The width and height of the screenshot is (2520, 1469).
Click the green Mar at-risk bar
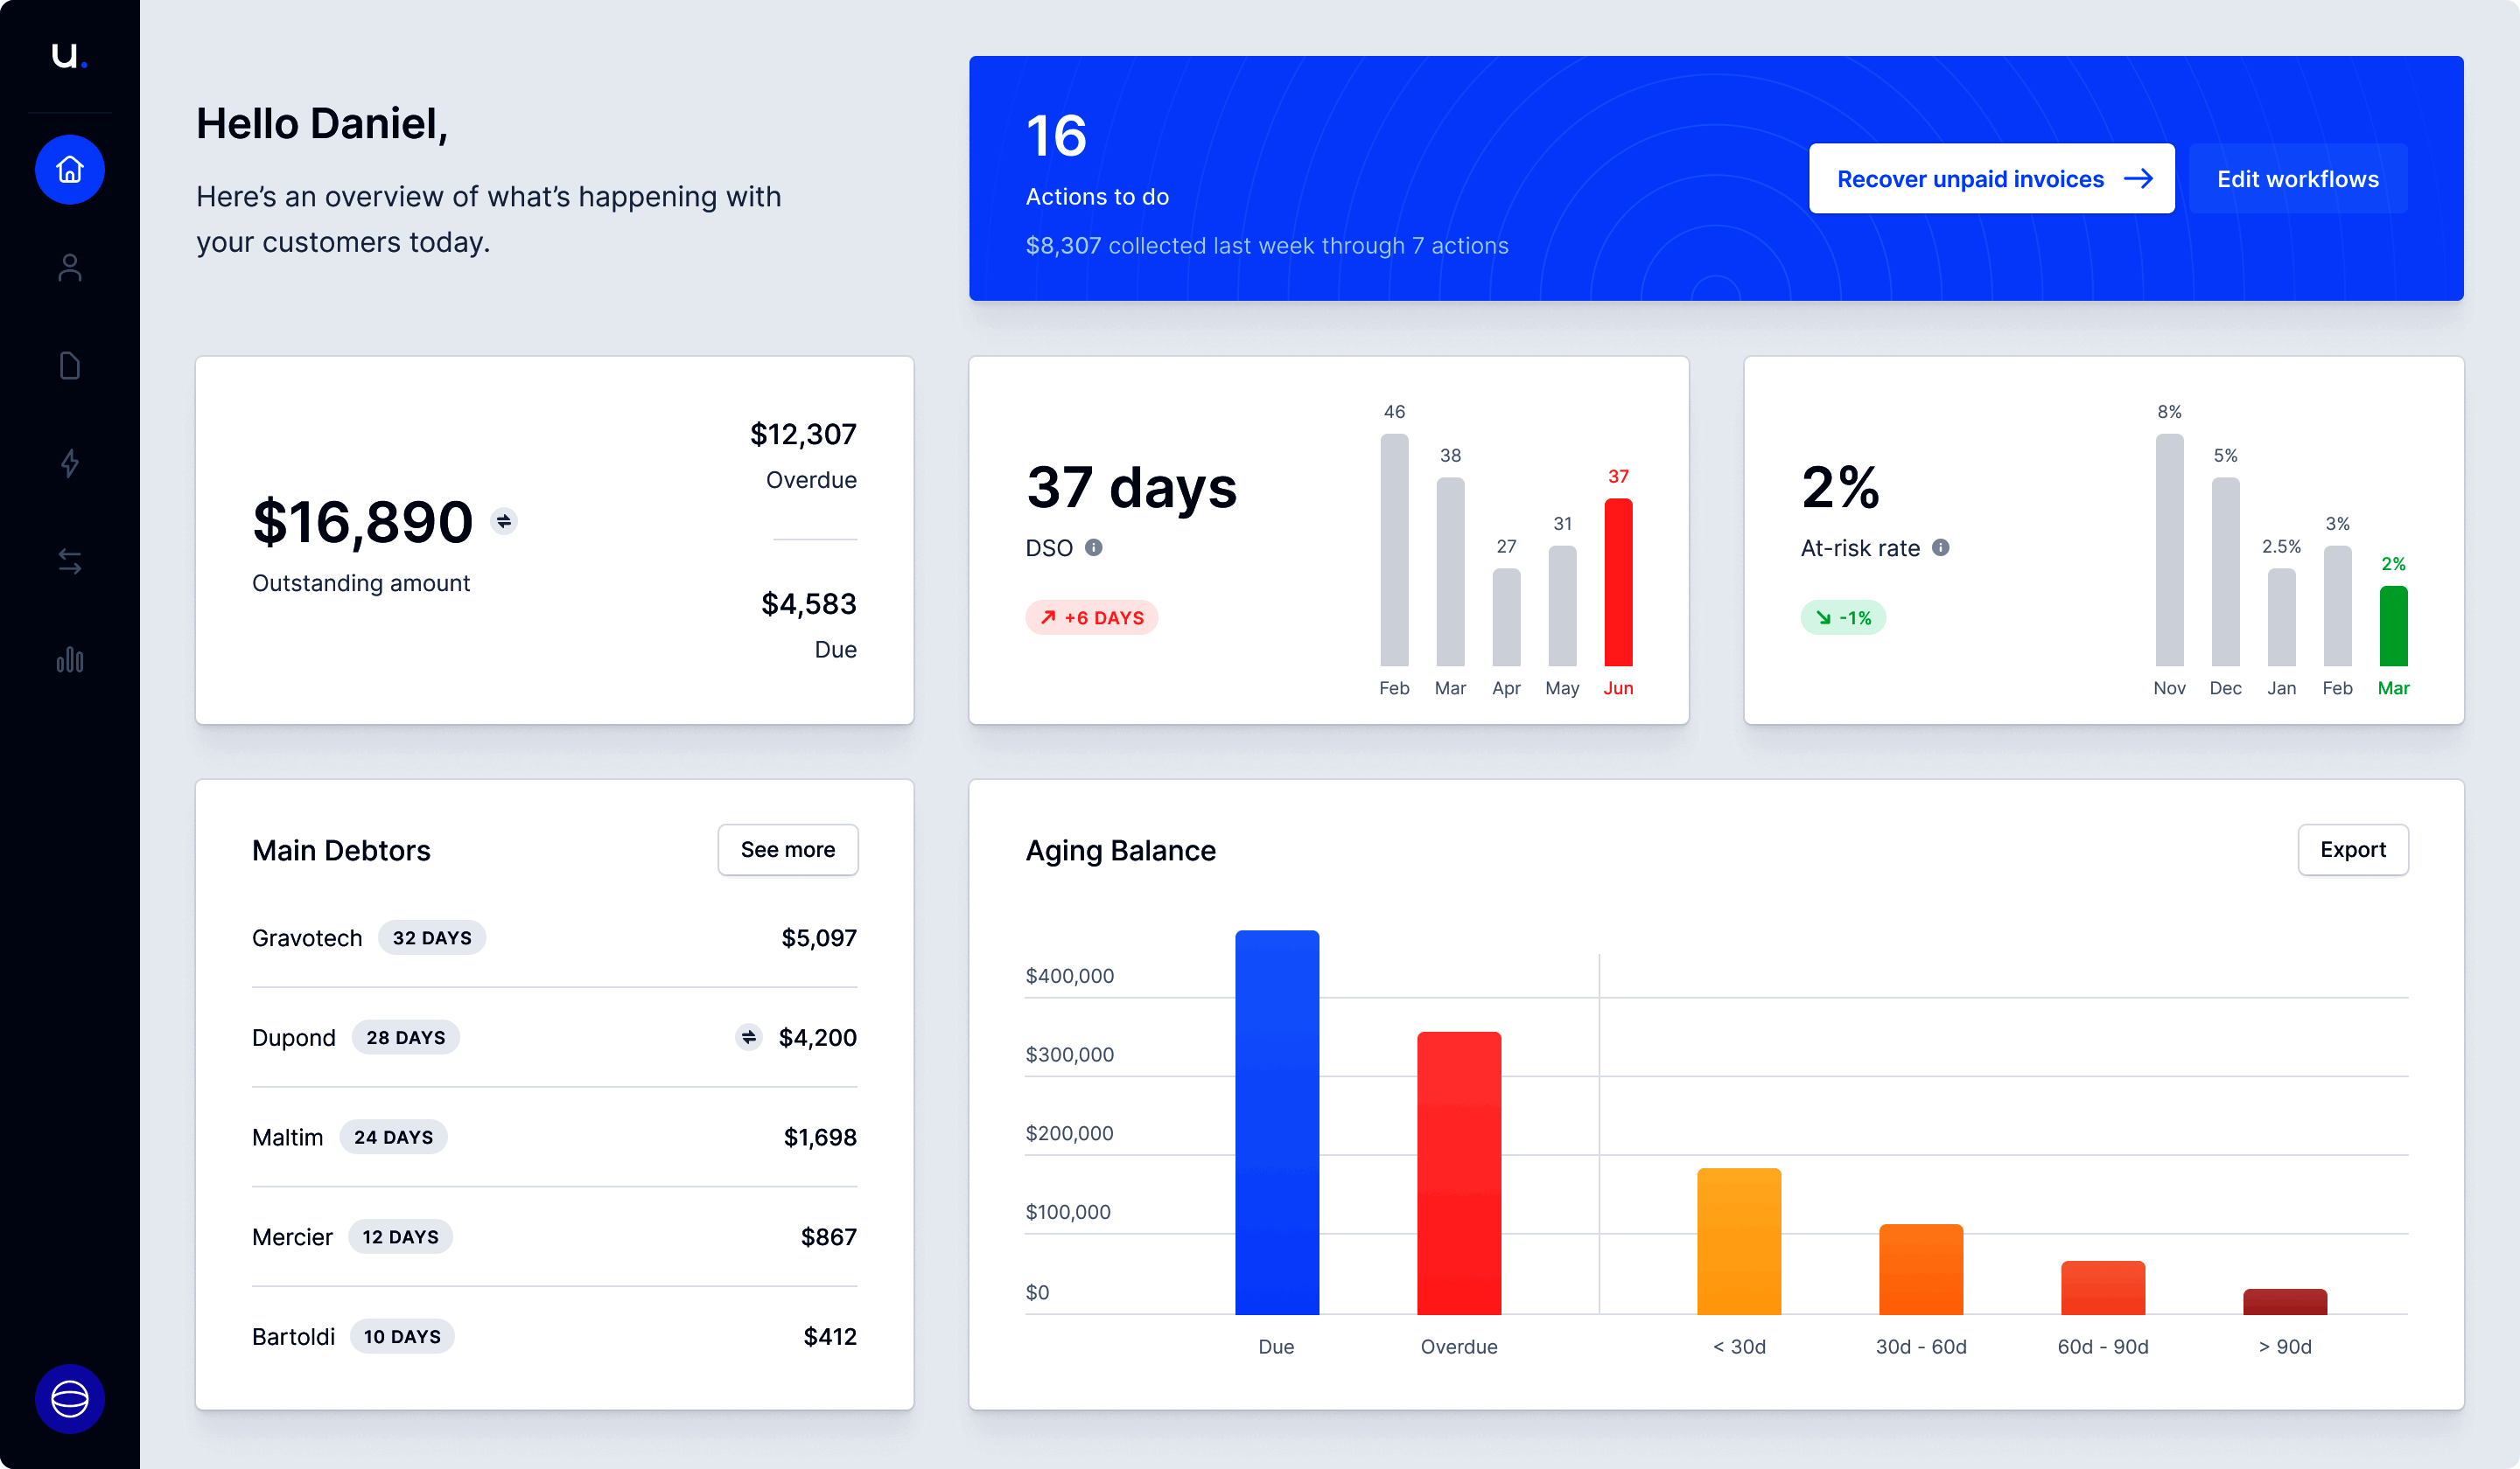tap(2393, 627)
